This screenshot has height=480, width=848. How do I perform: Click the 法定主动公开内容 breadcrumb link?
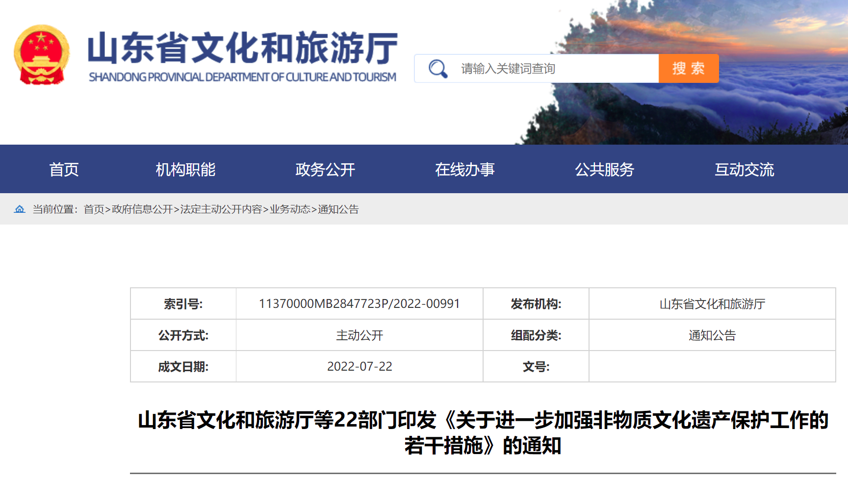point(221,209)
